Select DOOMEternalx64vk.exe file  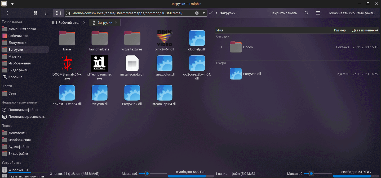(x=67, y=68)
